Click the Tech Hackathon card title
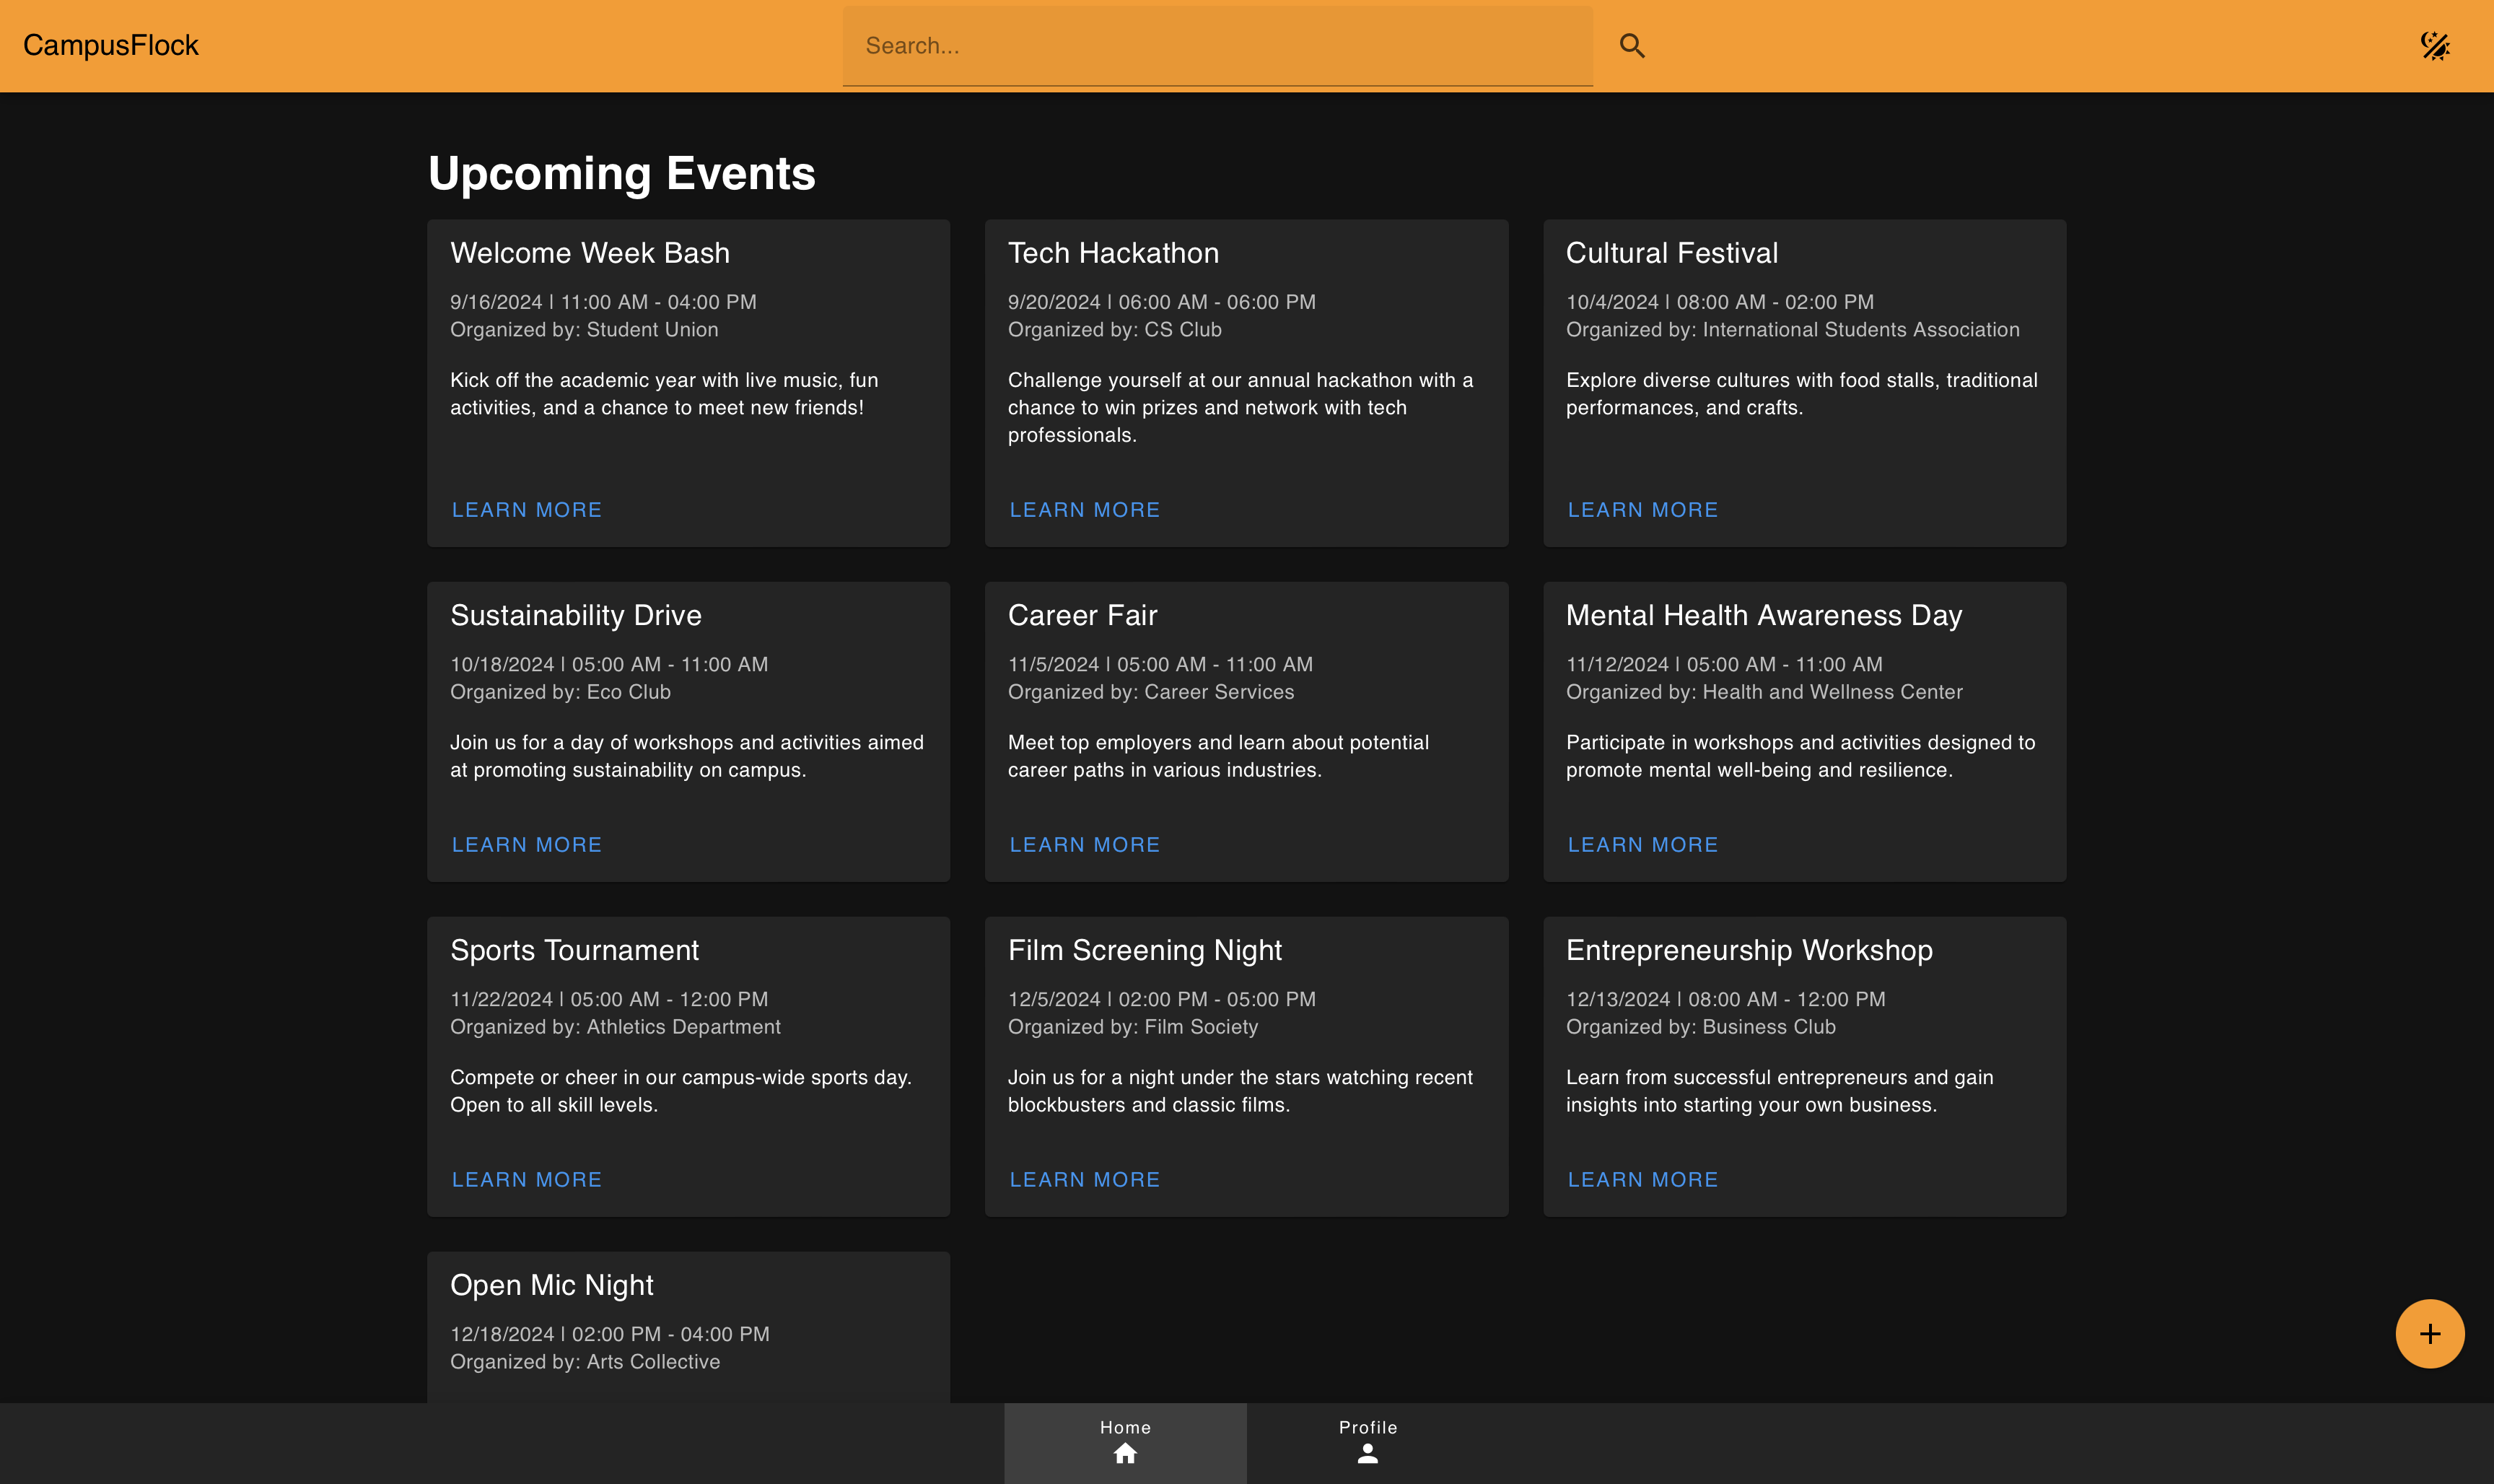 pos(1113,253)
